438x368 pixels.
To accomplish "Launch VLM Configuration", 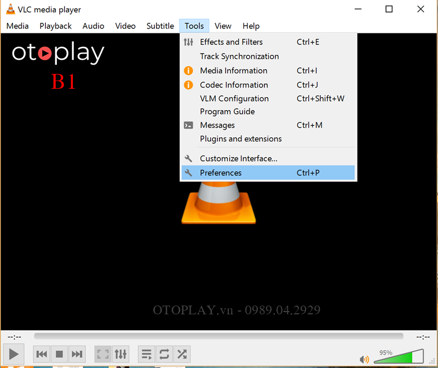I will (268, 99).
